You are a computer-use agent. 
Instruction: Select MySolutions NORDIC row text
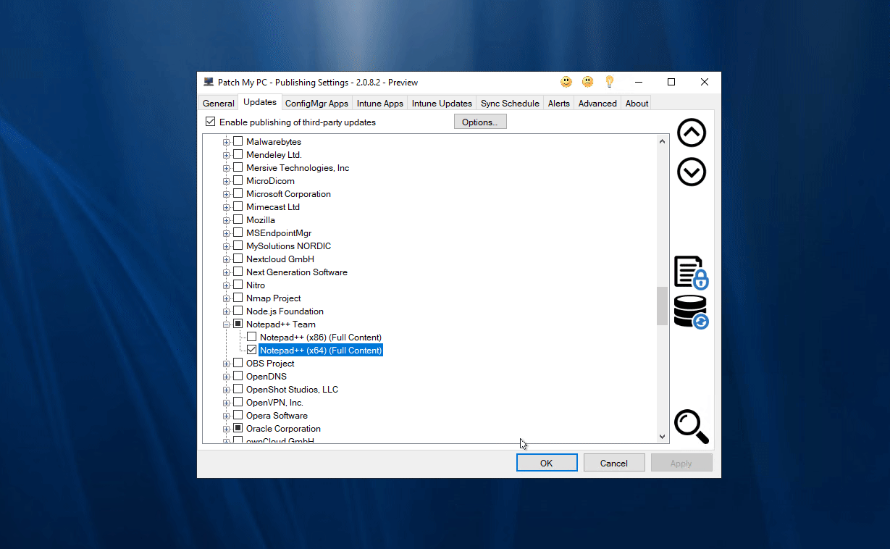coord(288,246)
